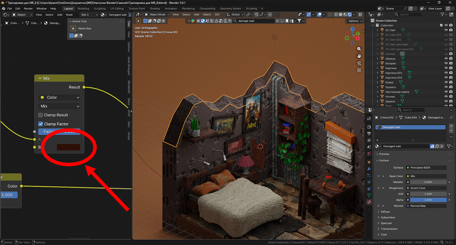The image size is (456, 245).
Task: Toggle the camera view icon in viewport
Action: pyautogui.click(x=359, y=63)
